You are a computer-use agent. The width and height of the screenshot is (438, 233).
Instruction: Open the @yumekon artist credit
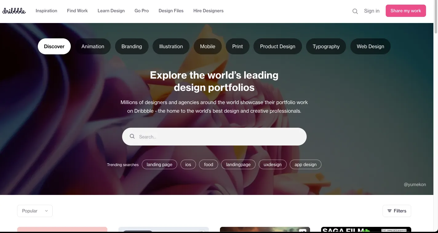click(x=415, y=184)
